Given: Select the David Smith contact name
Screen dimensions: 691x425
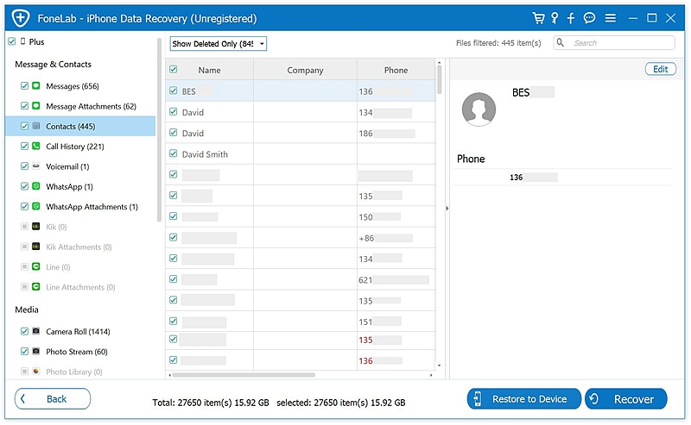Looking at the screenshot, I should click(x=205, y=154).
